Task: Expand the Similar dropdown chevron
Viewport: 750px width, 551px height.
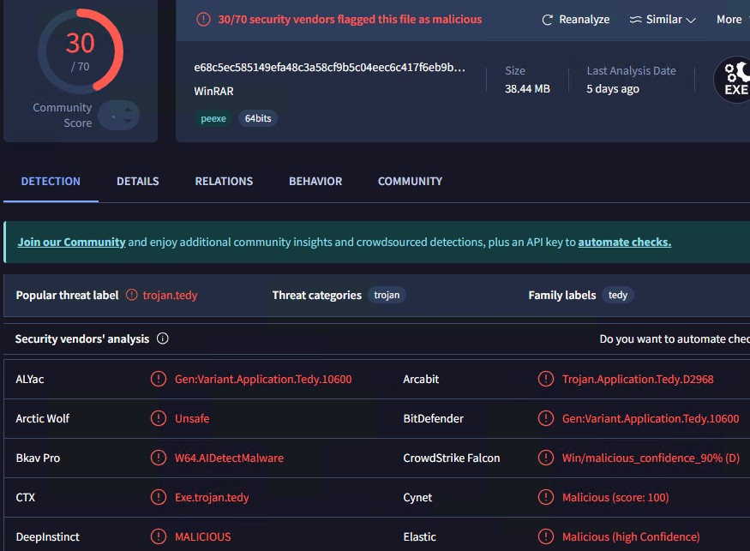Action: [x=691, y=20]
